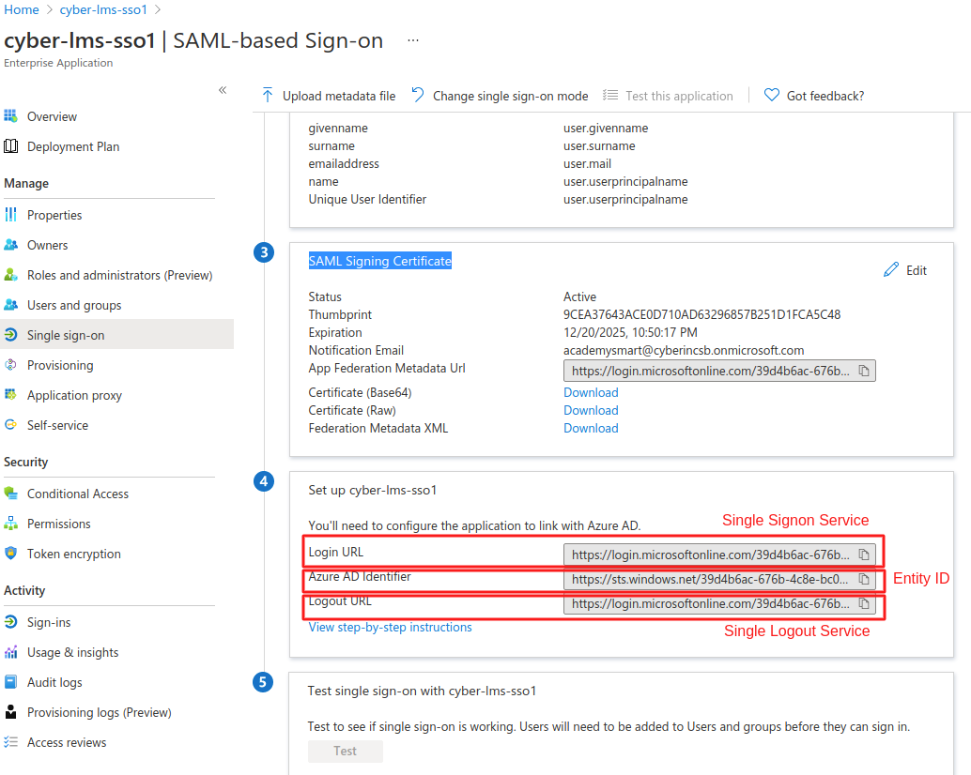Click the Sign-ins icon

(x=10, y=622)
